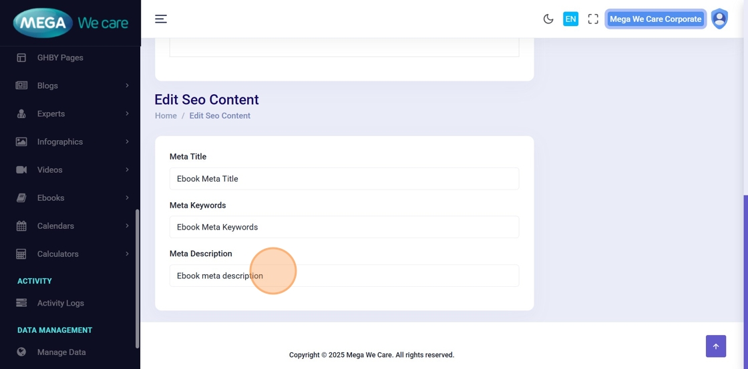Click the Home breadcrumb link
This screenshot has width=748, height=369.
pyautogui.click(x=166, y=116)
